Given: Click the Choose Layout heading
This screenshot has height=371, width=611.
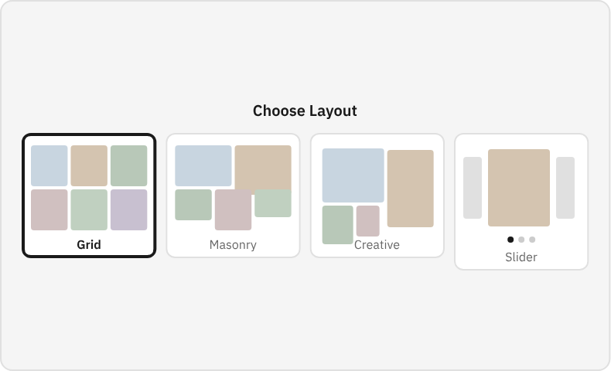Looking at the screenshot, I should 305,111.
